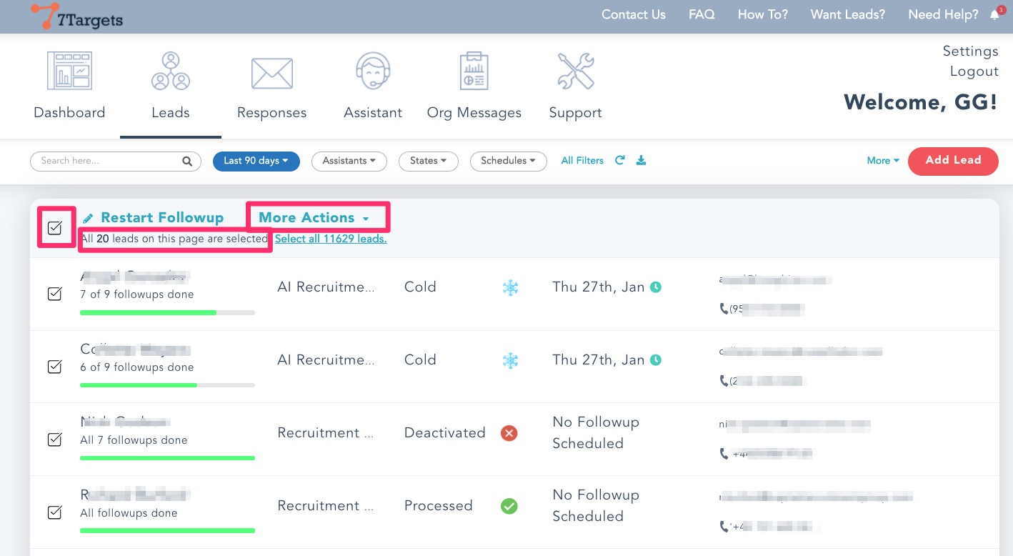Click the Responses envelope icon
Image resolution: width=1013 pixels, height=556 pixels.
coord(271,73)
